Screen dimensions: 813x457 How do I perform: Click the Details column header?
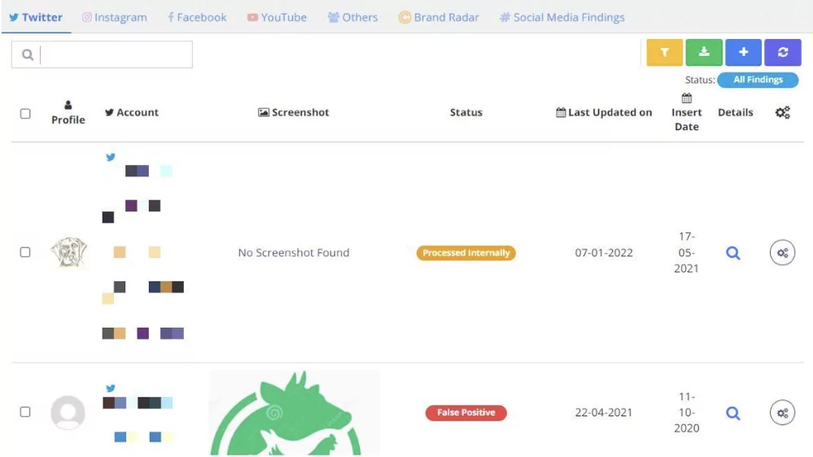pos(735,112)
